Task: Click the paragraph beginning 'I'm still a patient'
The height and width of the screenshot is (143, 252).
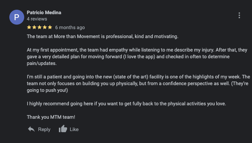Action: (138, 83)
